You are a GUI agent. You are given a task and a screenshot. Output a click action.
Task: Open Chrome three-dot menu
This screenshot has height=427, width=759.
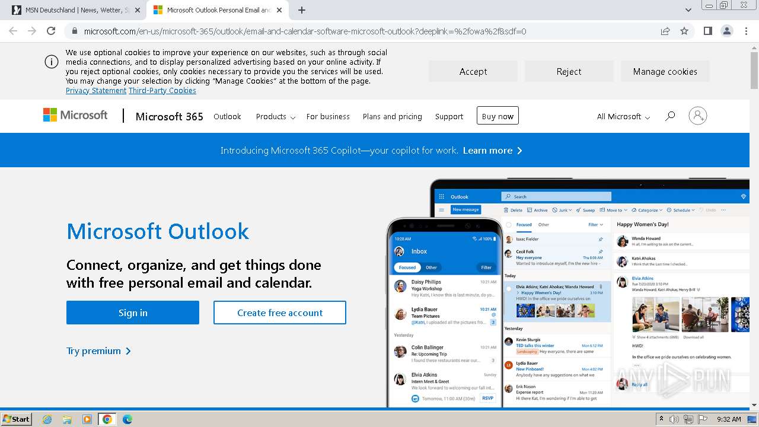[x=746, y=31]
